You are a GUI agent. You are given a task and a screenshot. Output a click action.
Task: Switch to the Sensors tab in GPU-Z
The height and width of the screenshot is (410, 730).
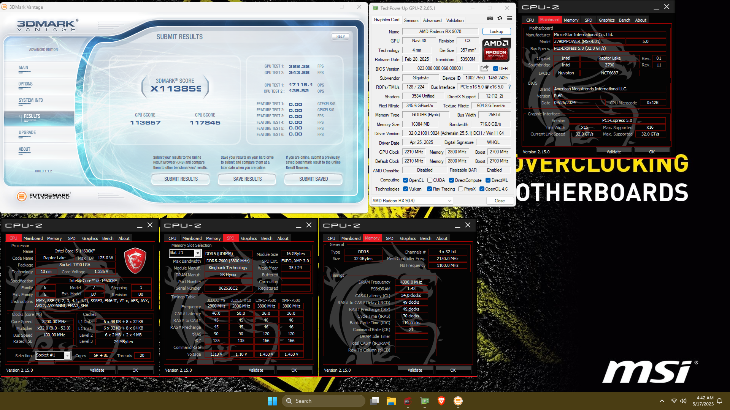pyautogui.click(x=411, y=20)
